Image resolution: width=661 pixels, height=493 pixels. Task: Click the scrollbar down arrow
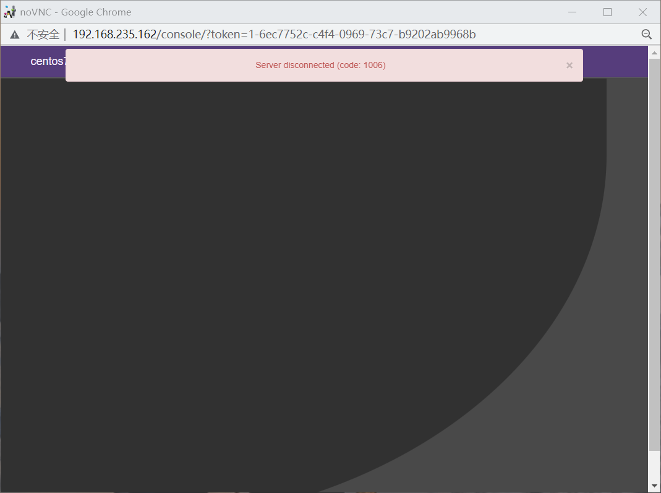point(654,486)
